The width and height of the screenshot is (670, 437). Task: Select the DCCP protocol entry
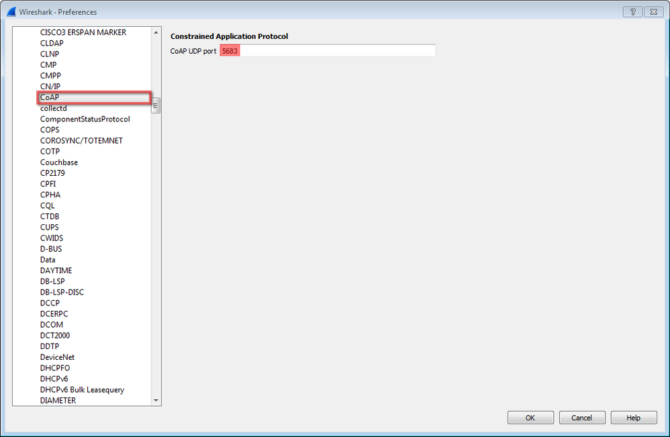pyautogui.click(x=50, y=303)
